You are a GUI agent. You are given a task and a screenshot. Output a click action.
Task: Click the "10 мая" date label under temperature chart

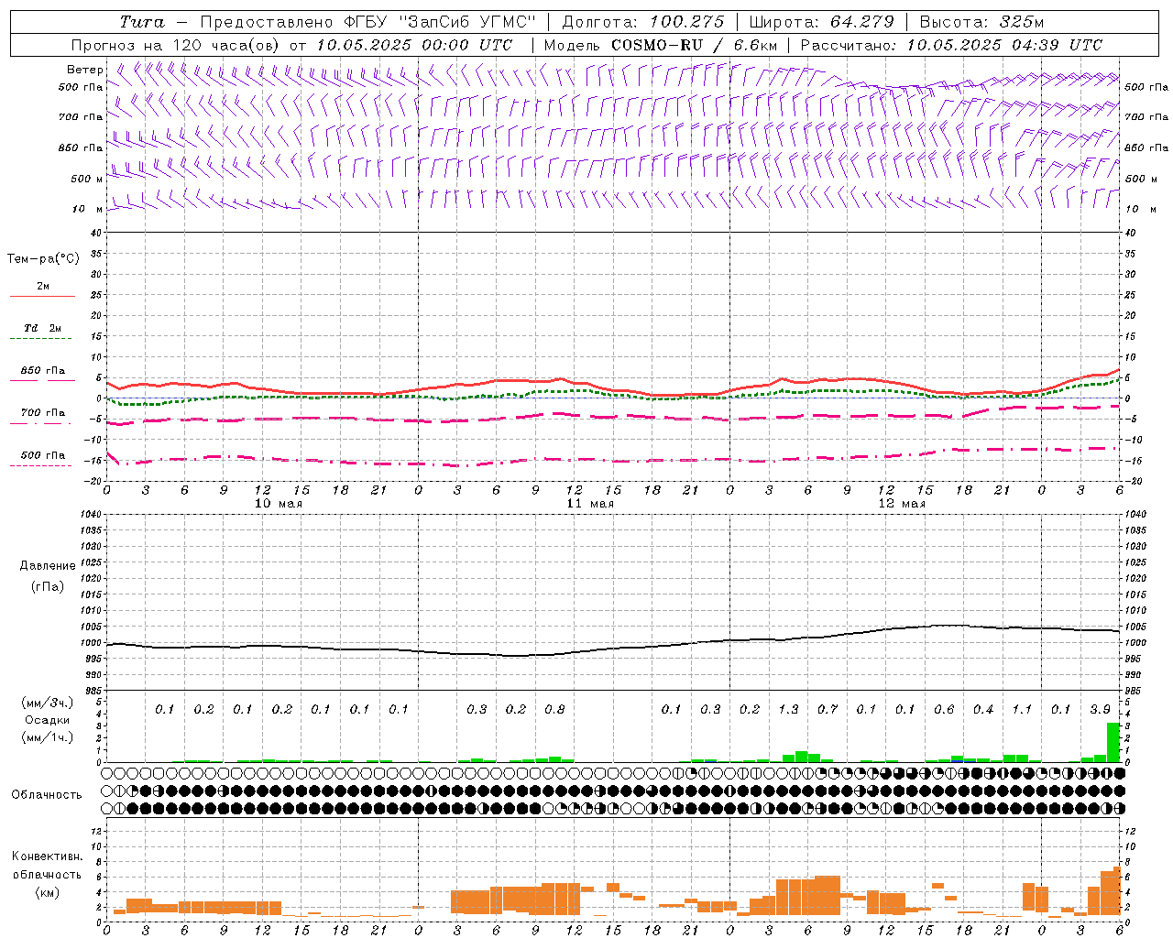(279, 504)
